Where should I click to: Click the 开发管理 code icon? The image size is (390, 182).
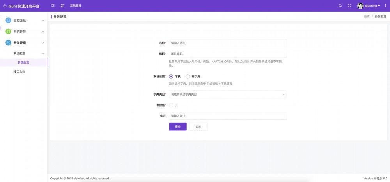coord(9,43)
